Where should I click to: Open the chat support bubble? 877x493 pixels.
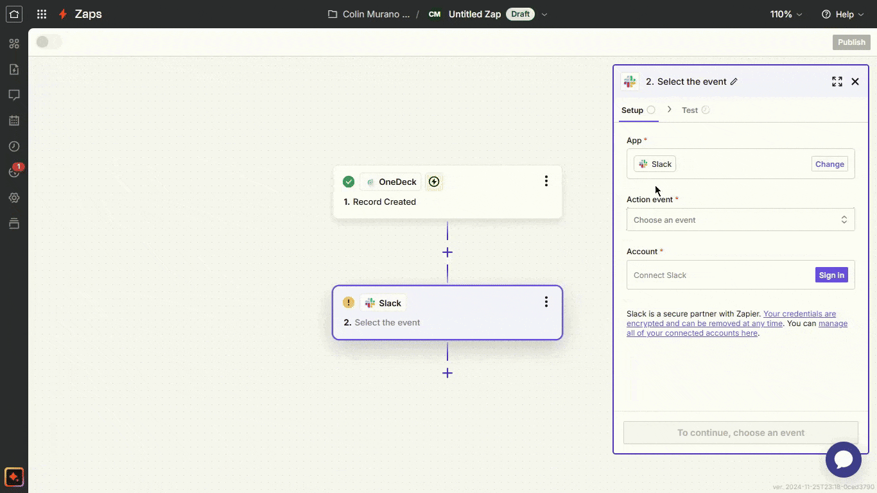pyautogui.click(x=844, y=460)
